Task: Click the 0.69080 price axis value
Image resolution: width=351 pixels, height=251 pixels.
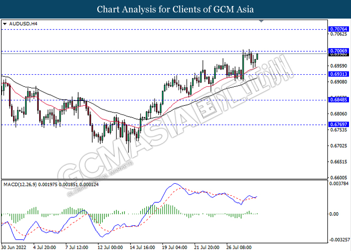Action: [338, 82]
